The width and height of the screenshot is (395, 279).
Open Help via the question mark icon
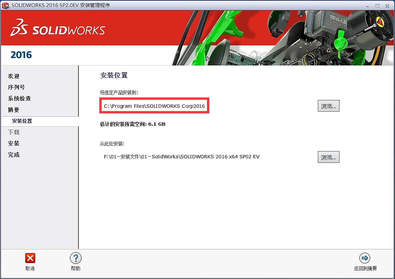click(x=76, y=258)
